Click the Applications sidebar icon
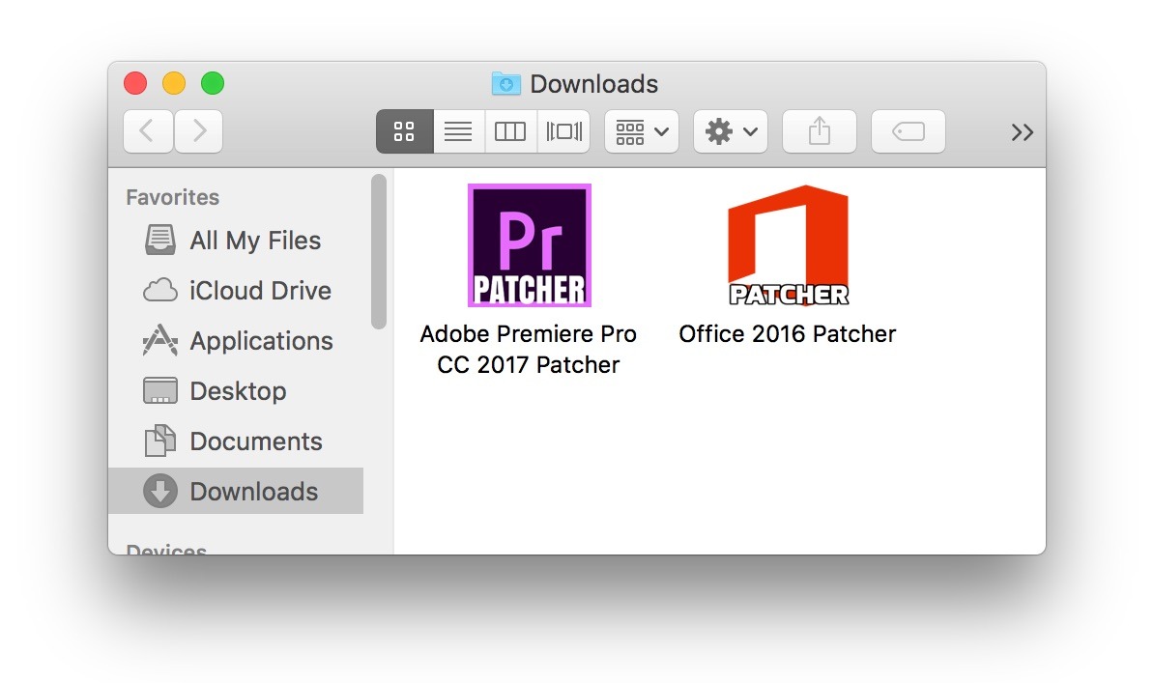The height and width of the screenshot is (683, 1154). (x=159, y=340)
